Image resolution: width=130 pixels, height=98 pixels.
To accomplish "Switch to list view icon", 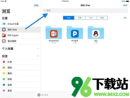I will pos(125,18).
